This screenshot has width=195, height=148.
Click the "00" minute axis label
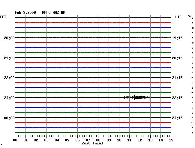(x=15, y=140)
